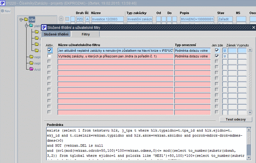Enable Aktiv. checkbox for Jindra filter
Screen dimensions: 256x163
(49, 56)
